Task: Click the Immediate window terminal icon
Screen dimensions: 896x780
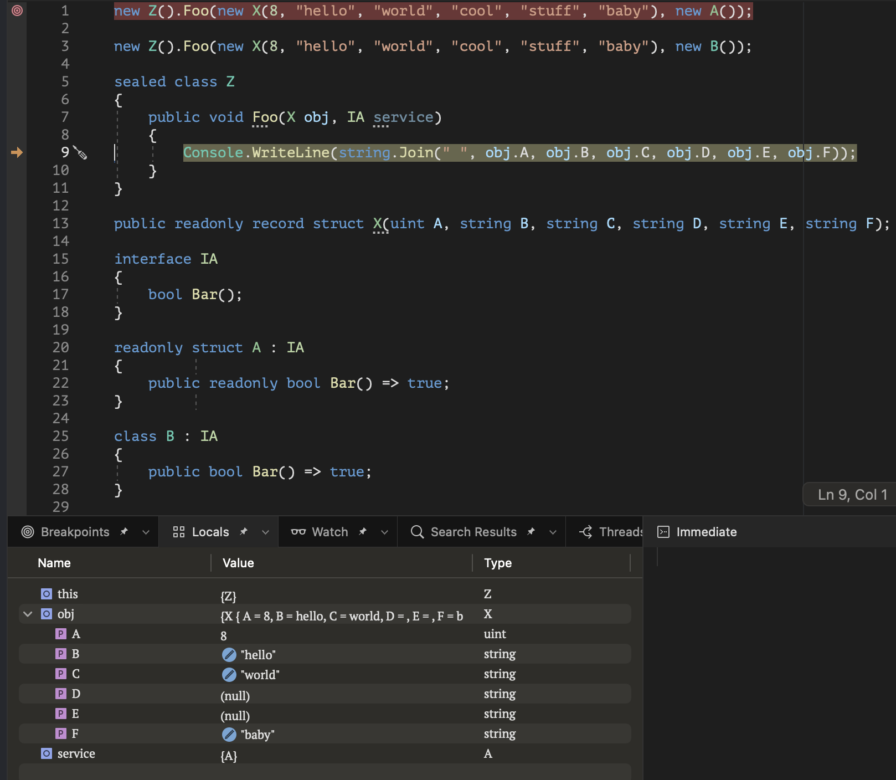Action: [663, 532]
